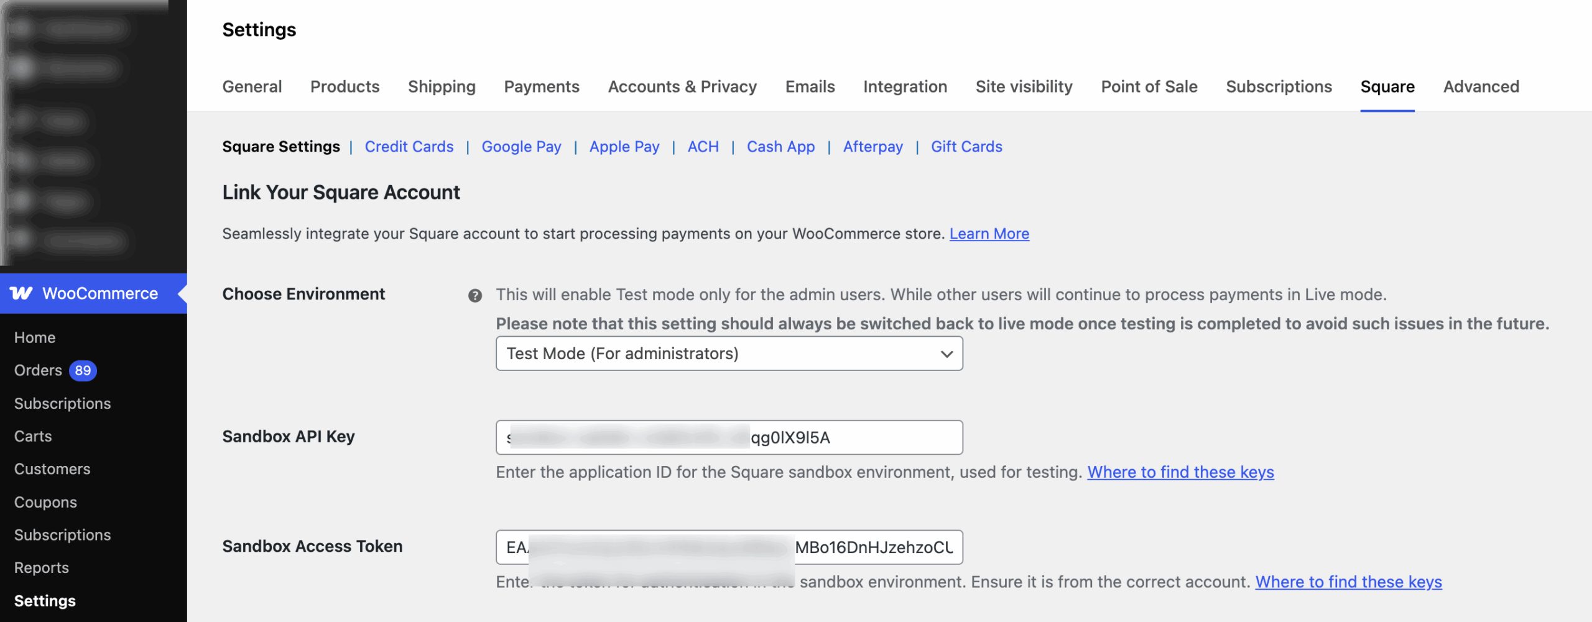The image size is (1592, 622).
Task: Open the Cash App subsection
Action: (x=780, y=147)
